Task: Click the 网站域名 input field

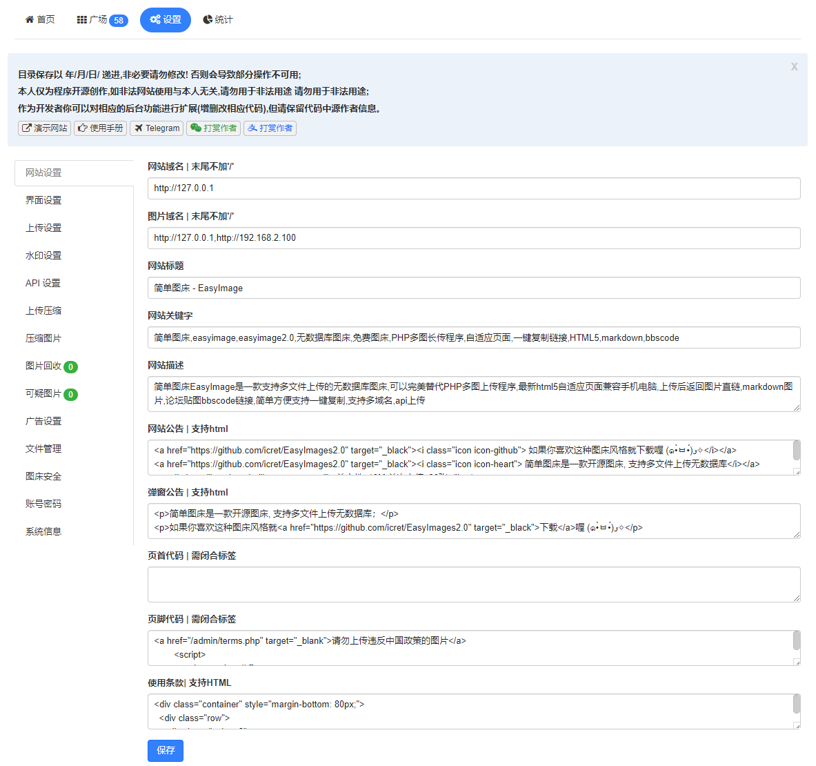Action: tap(473, 188)
